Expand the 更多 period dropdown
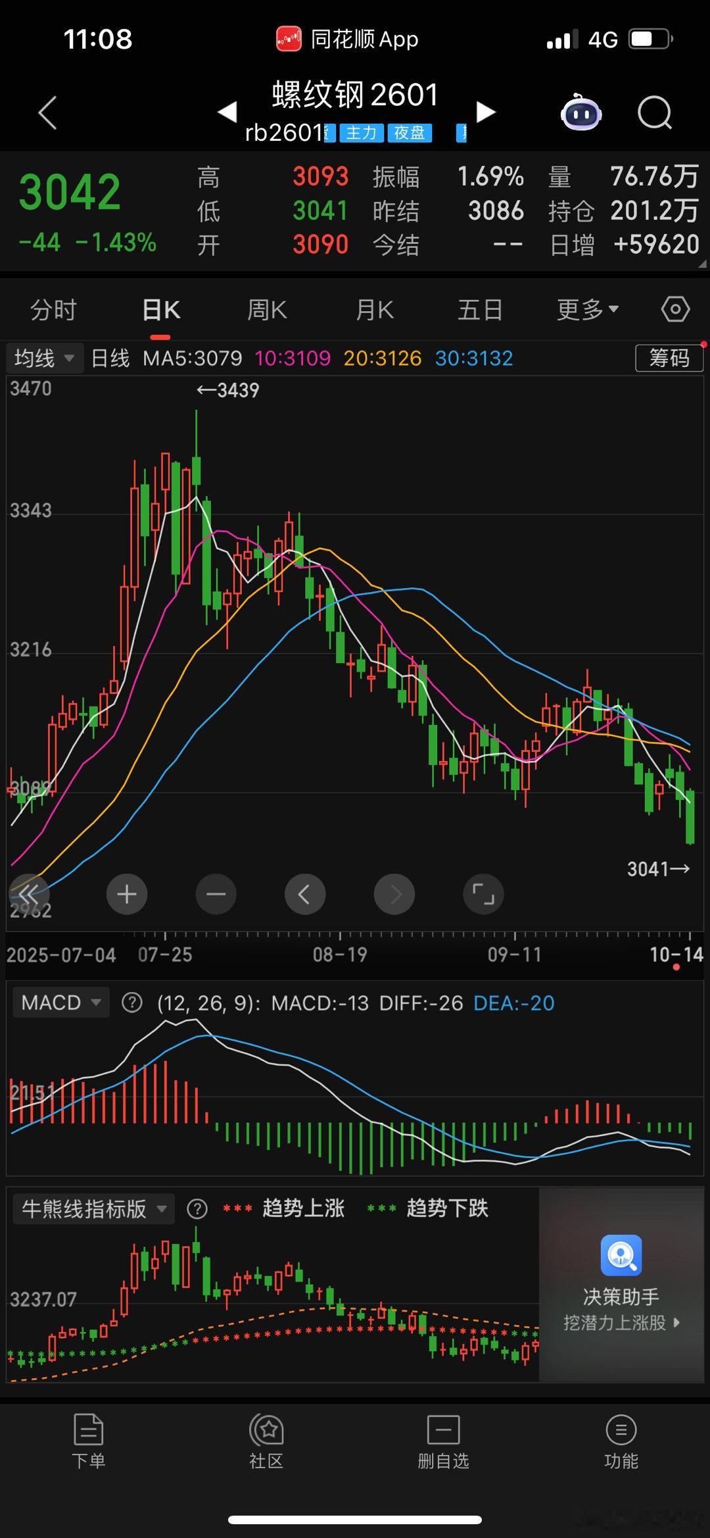The image size is (710, 1538). [x=587, y=309]
